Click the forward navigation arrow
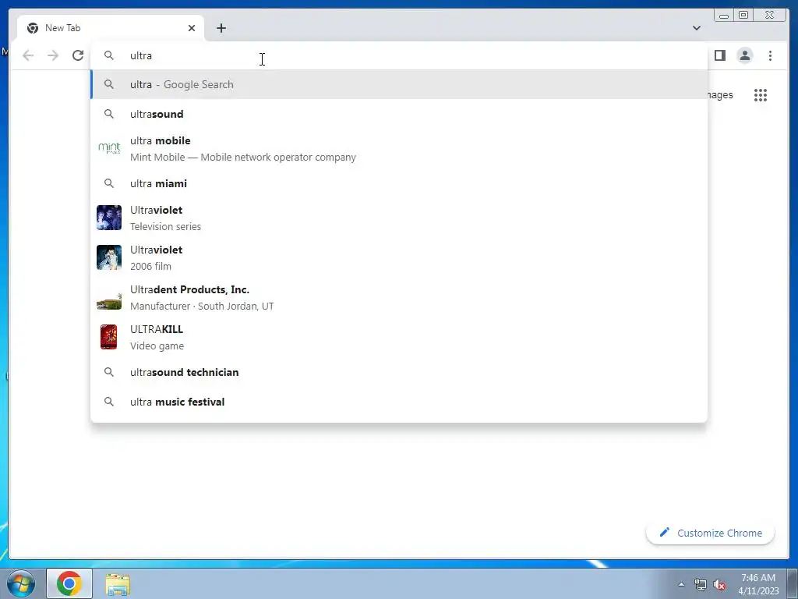Viewport: 798px width, 599px height. point(53,55)
